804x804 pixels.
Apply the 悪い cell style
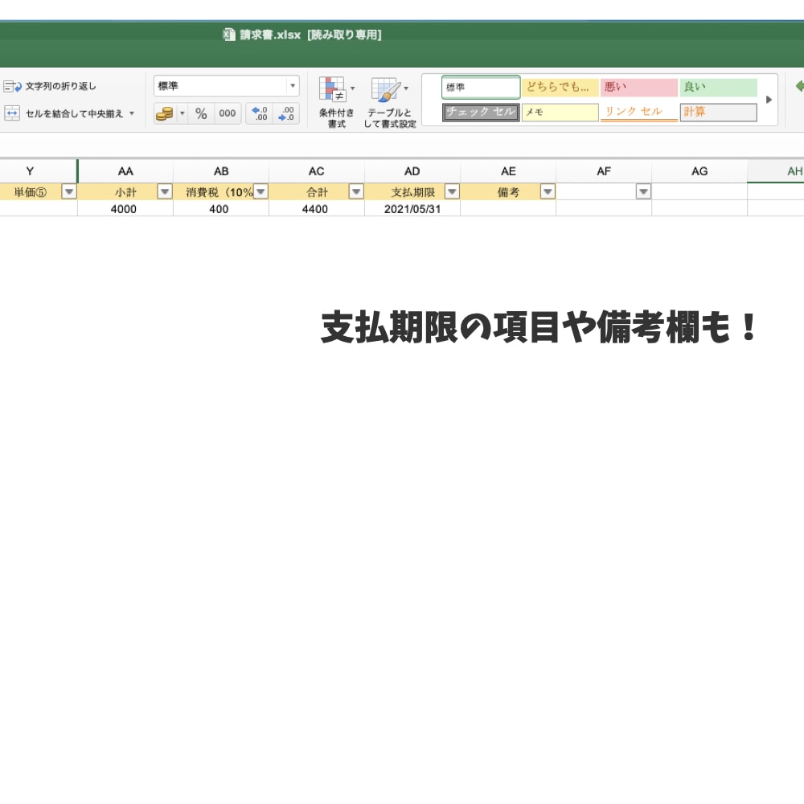639,87
